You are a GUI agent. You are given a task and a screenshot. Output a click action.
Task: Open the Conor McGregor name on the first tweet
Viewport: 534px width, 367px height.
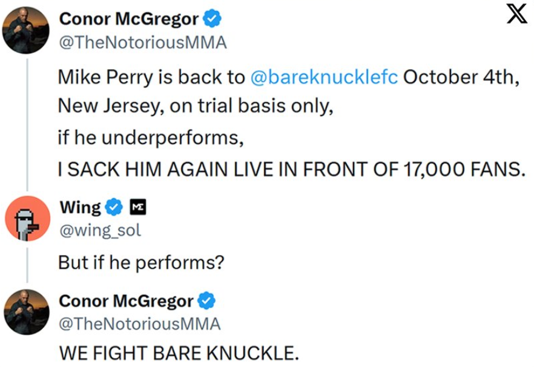click(x=129, y=19)
